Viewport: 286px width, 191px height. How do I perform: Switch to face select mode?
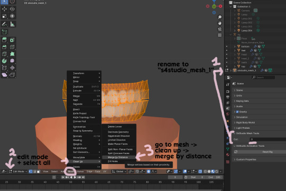pyautogui.click(x=39, y=171)
